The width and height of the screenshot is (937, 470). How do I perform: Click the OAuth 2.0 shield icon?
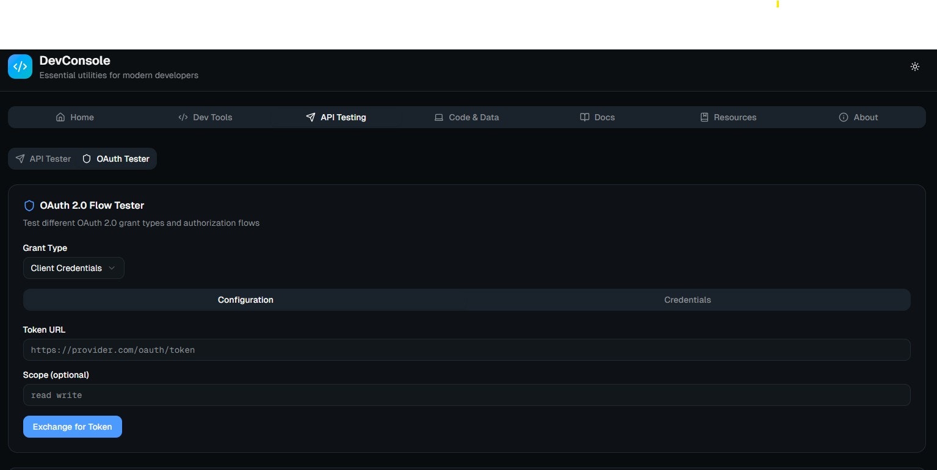pyautogui.click(x=29, y=205)
